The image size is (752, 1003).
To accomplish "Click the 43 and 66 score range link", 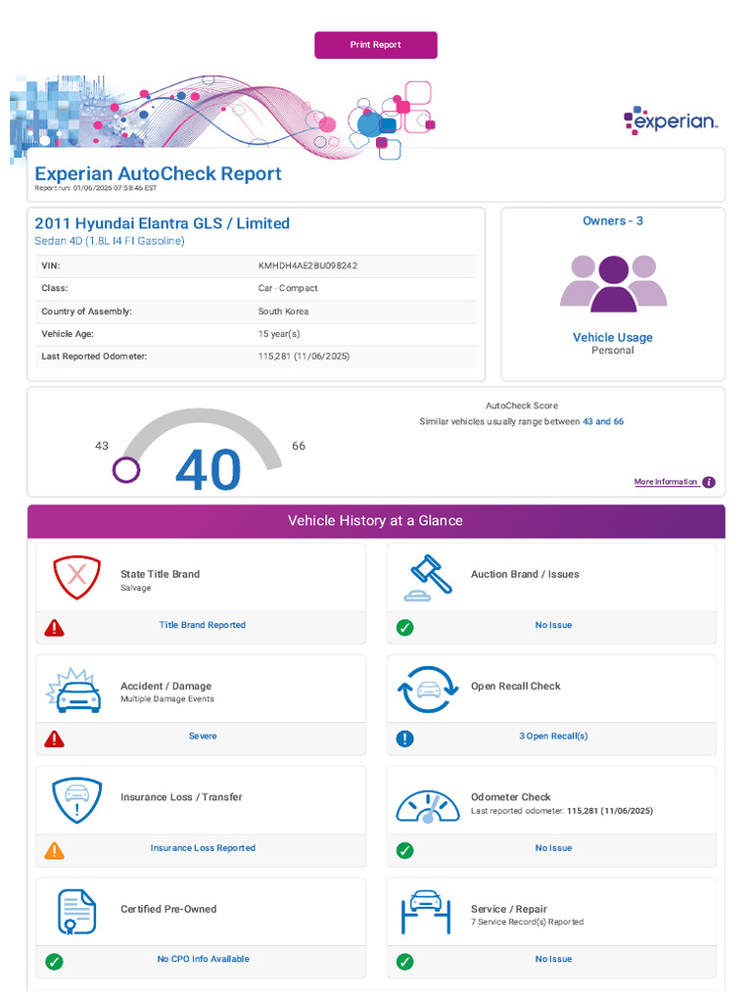I will (603, 421).
